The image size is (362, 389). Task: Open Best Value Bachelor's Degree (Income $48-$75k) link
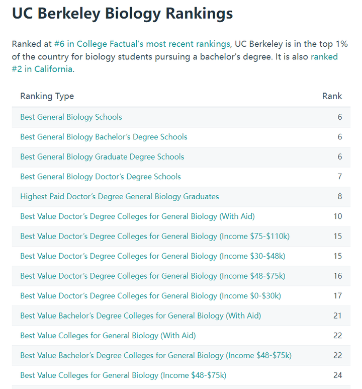156,356
